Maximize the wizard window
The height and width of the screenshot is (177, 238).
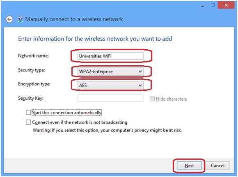tap(213, 5)
